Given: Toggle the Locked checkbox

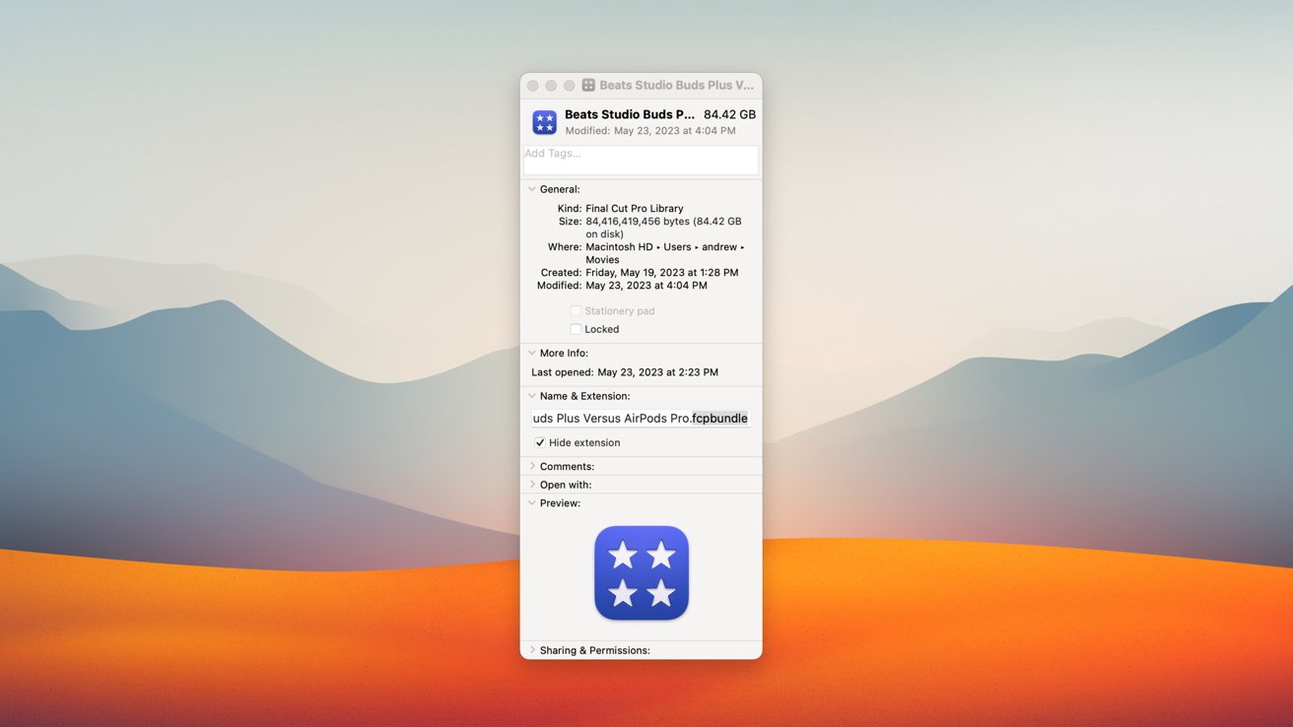Looking at the screenshot, I should [x=576, y=329].
